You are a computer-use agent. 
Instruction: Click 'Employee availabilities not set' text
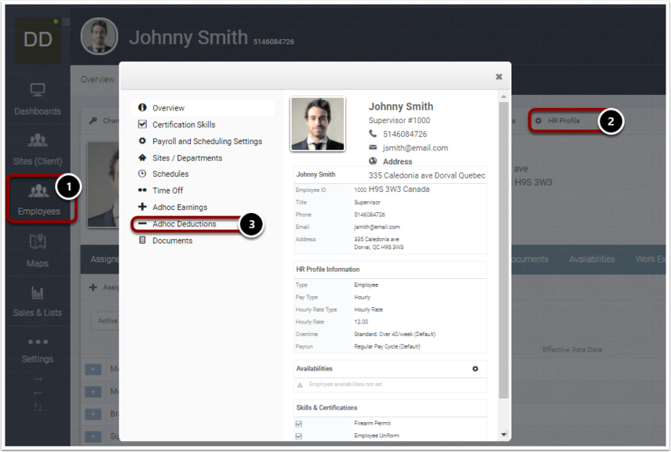(x=346, y=385)
